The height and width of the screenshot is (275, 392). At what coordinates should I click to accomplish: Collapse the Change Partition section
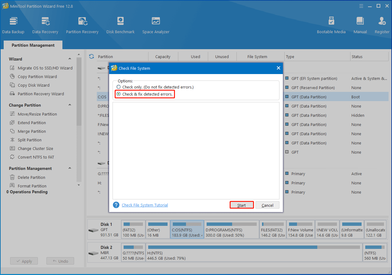point(70,105)
